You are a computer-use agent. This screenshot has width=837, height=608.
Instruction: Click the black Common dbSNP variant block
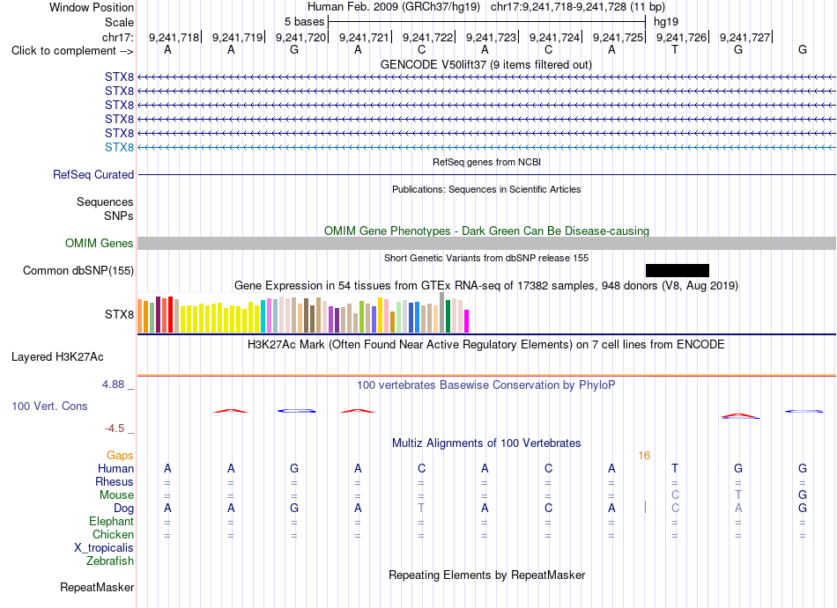(x=678, y=270)
